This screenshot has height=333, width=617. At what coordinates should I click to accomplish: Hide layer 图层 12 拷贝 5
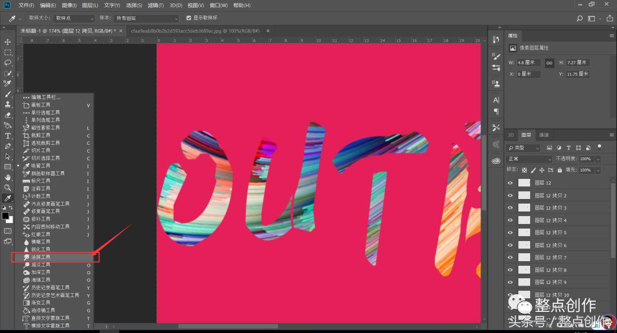coord(510,233)
